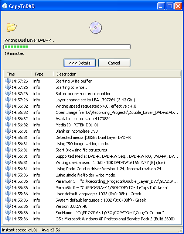Select 'Detected media $002B: Dual Layer DVD+R'
This screenshot has height=234, width=184.
point(93,137)
